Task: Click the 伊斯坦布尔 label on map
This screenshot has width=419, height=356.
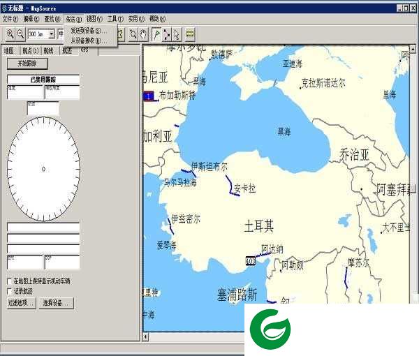Action: 209,167
